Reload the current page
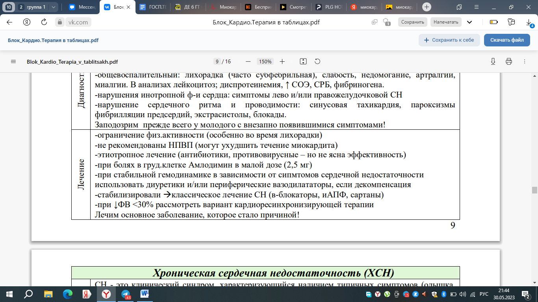538x302 pixels. [x=44, y=22]
